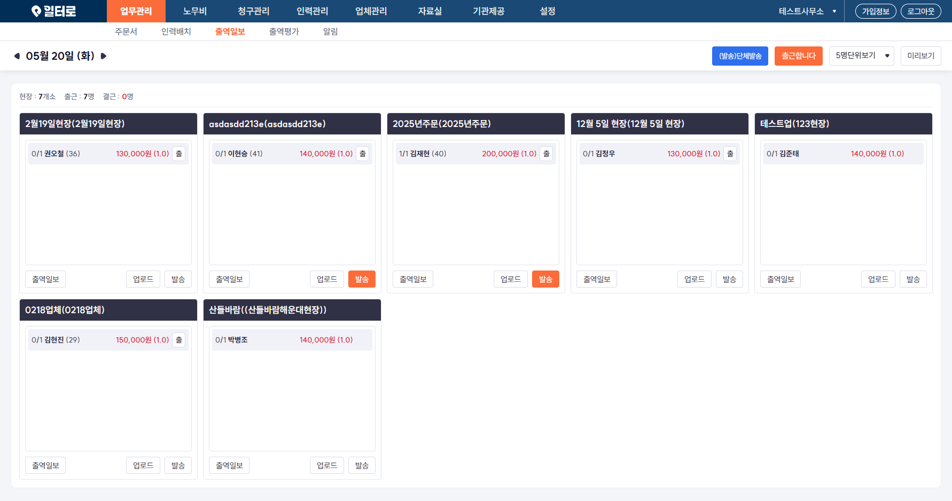This screenshot has width=952, height=501.
Task: Toggle 출 icon for 김재현 row
Action: tap(547, 154)
